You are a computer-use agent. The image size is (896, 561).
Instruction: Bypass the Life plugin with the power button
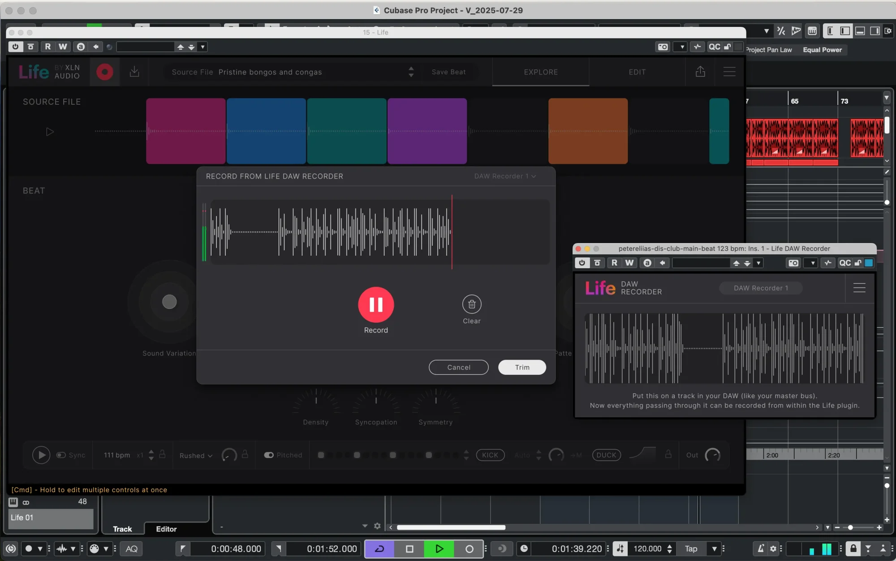pyautogui.click(x=15, y=46)
